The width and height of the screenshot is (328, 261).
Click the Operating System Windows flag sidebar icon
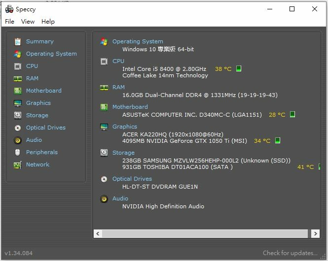coord(18,54)
